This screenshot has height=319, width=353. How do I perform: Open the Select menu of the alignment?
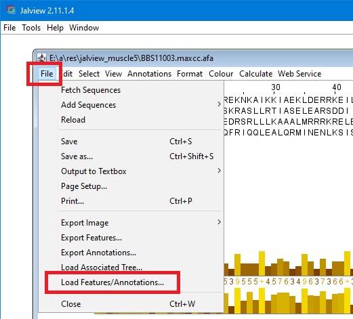(x=89, y=74)
